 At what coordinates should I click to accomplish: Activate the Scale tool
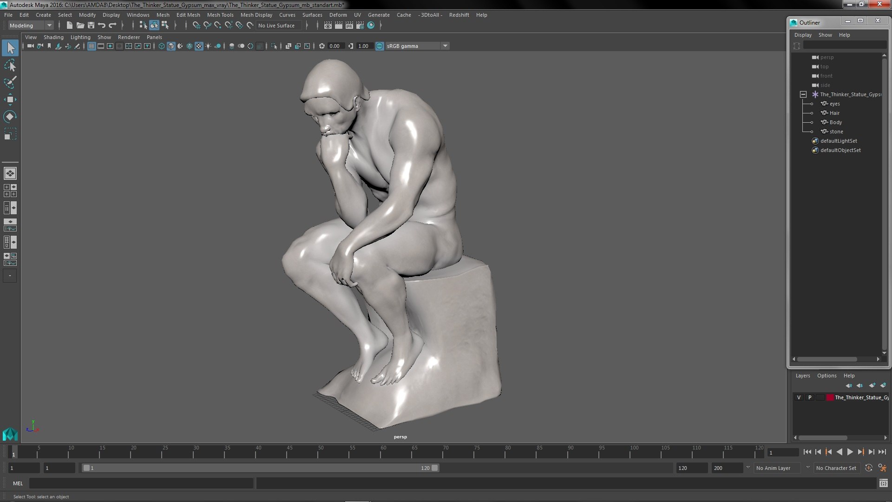point(10,134)
